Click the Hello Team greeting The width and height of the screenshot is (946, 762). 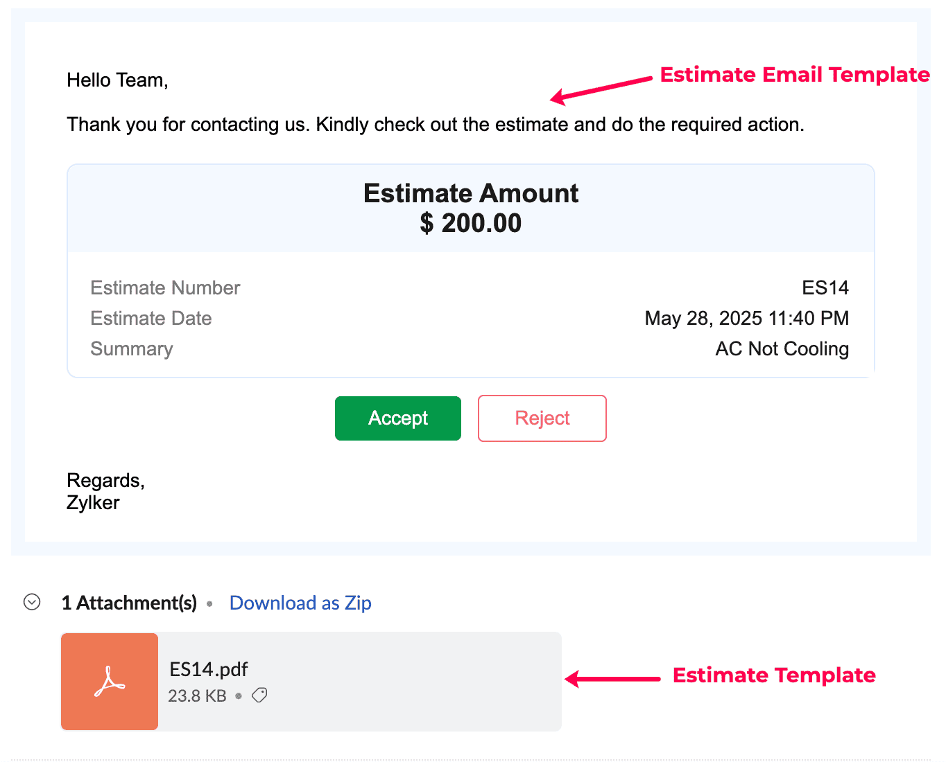117,80
